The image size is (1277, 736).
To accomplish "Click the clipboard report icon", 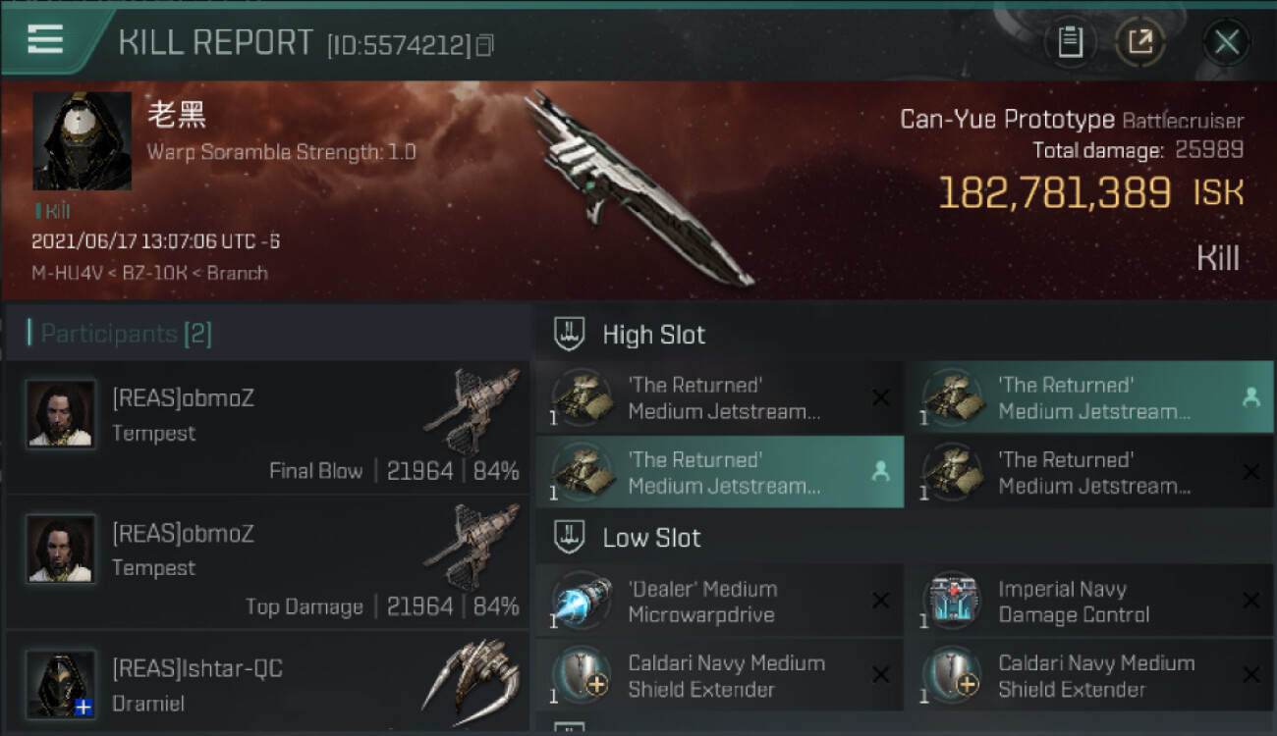I will click(x=1070, y=42).
